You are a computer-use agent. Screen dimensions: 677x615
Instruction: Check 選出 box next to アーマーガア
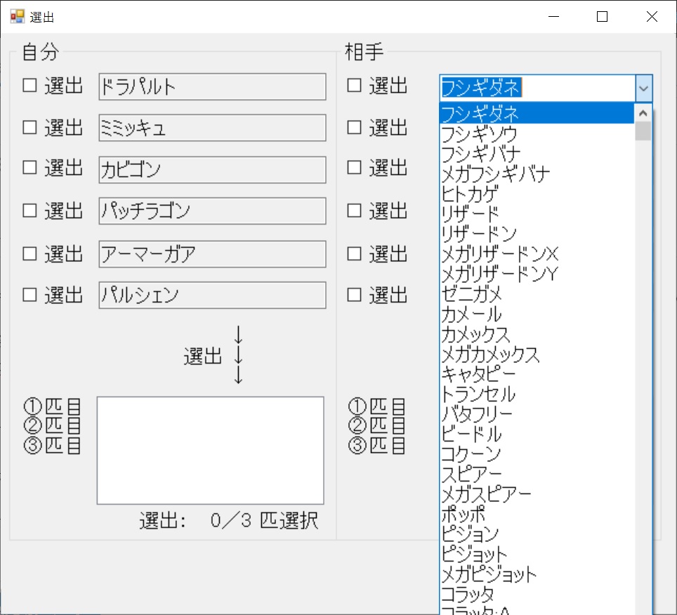29,253
